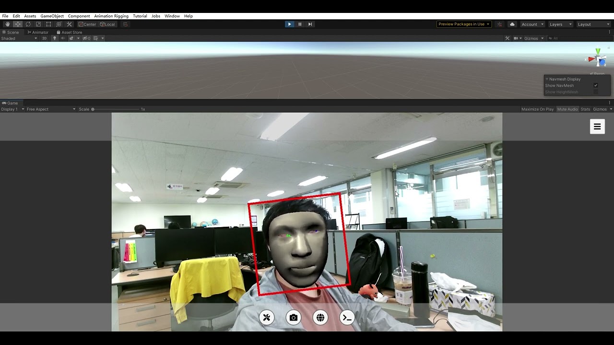The width and height of the screenshot is (614, 345).
Task: Open the Assets menu
Action: pyautogui.click(x=30, y=16)
